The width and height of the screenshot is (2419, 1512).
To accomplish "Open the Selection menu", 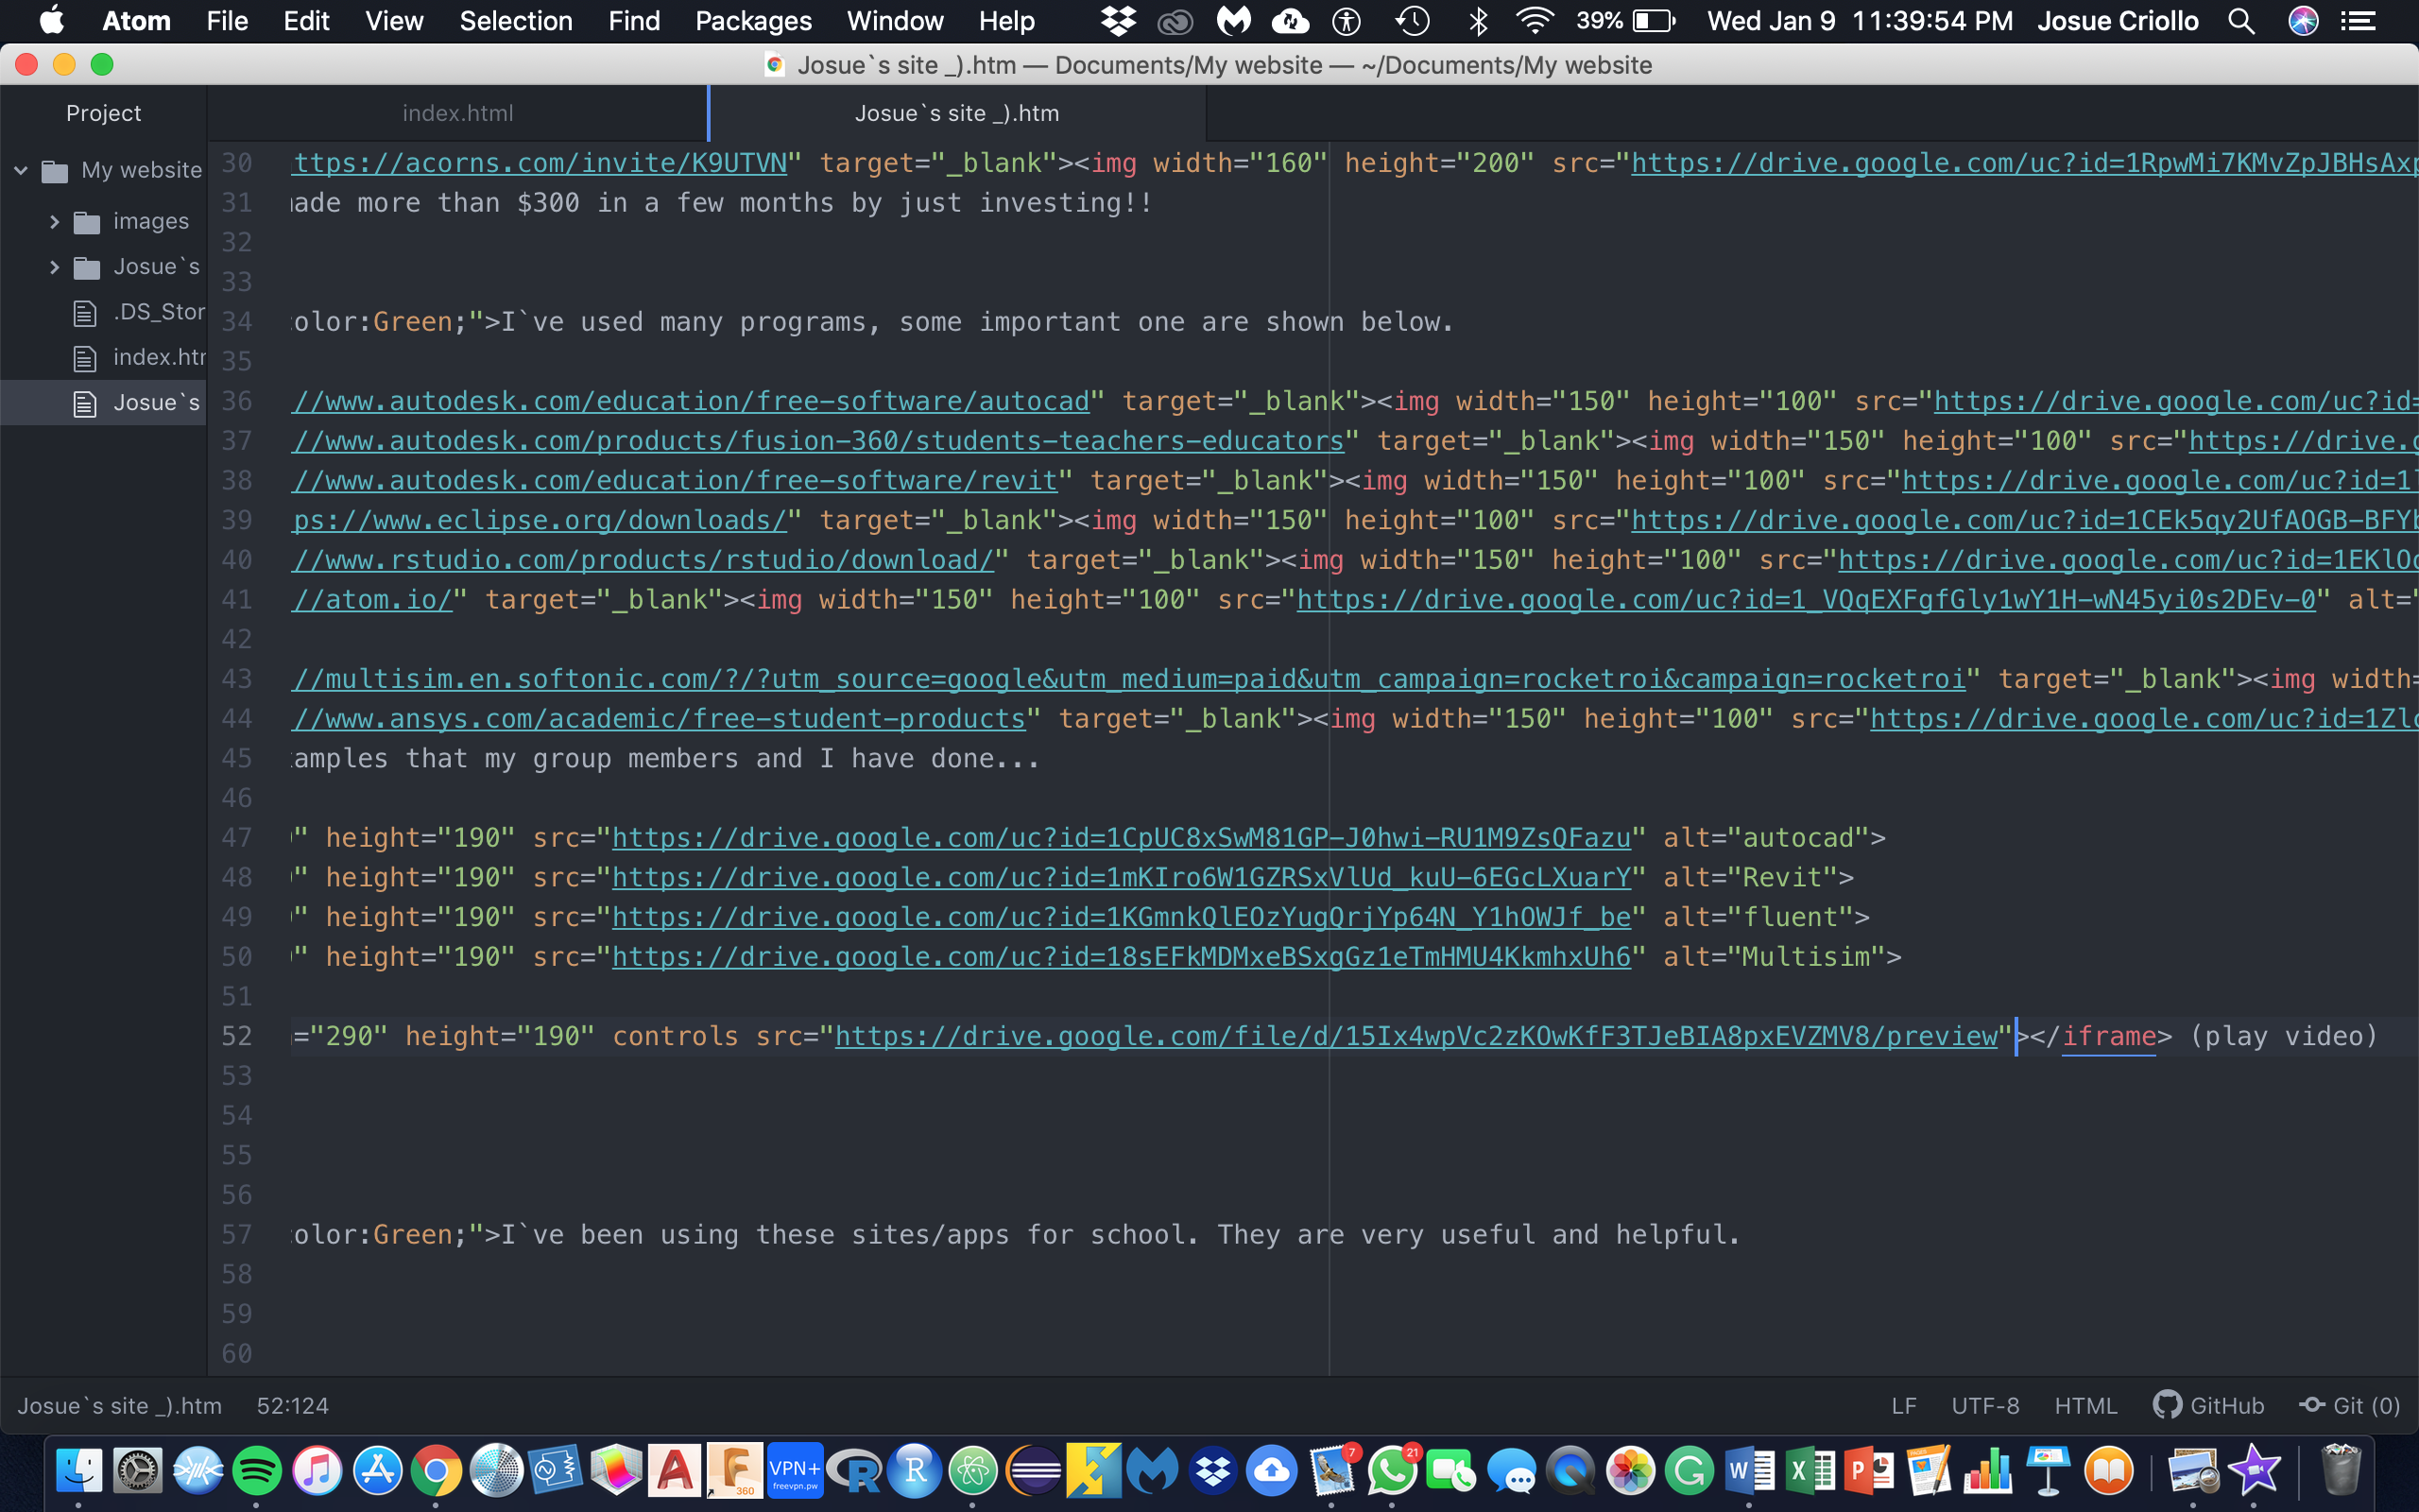I will click(516, 21).
